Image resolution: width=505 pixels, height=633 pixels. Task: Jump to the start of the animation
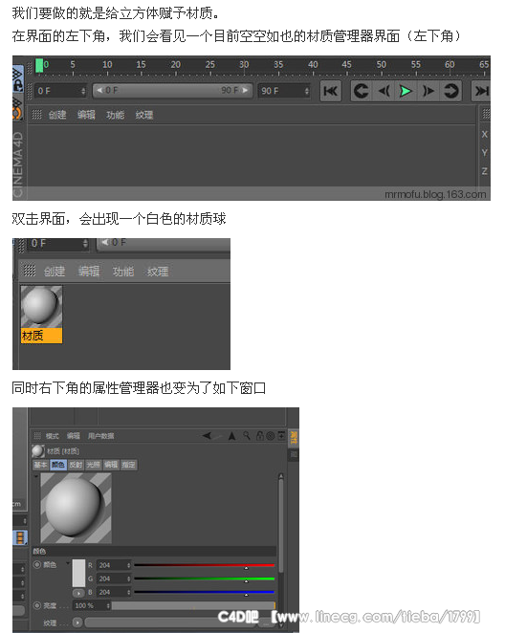(331, 91)
